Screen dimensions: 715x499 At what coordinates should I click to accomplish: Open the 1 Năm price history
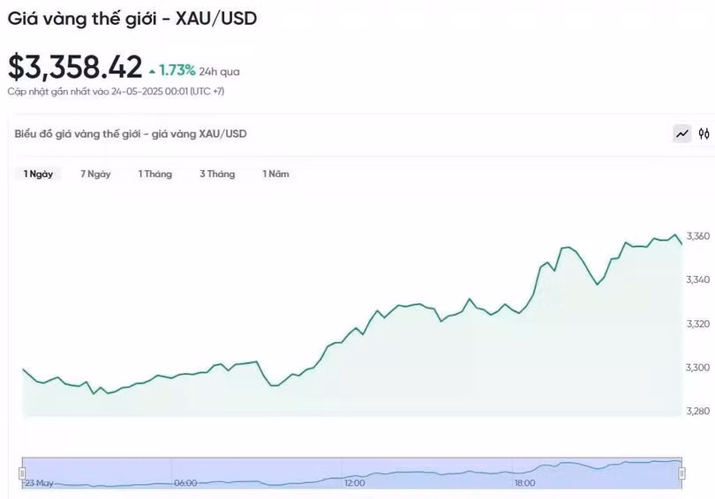pos(275,174)
